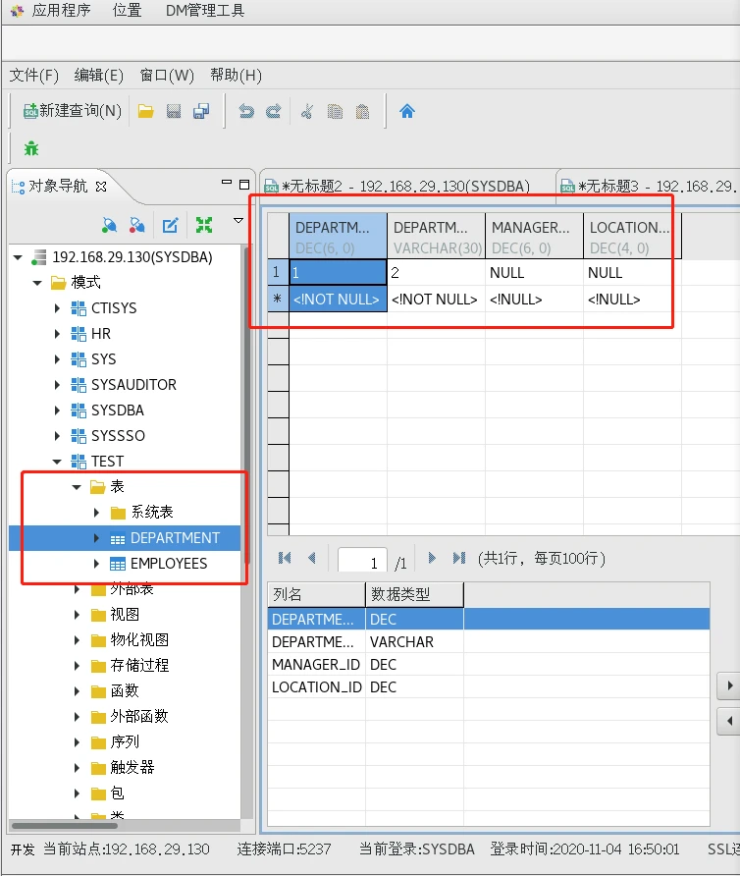Go to the last page of results

point(458,558)
